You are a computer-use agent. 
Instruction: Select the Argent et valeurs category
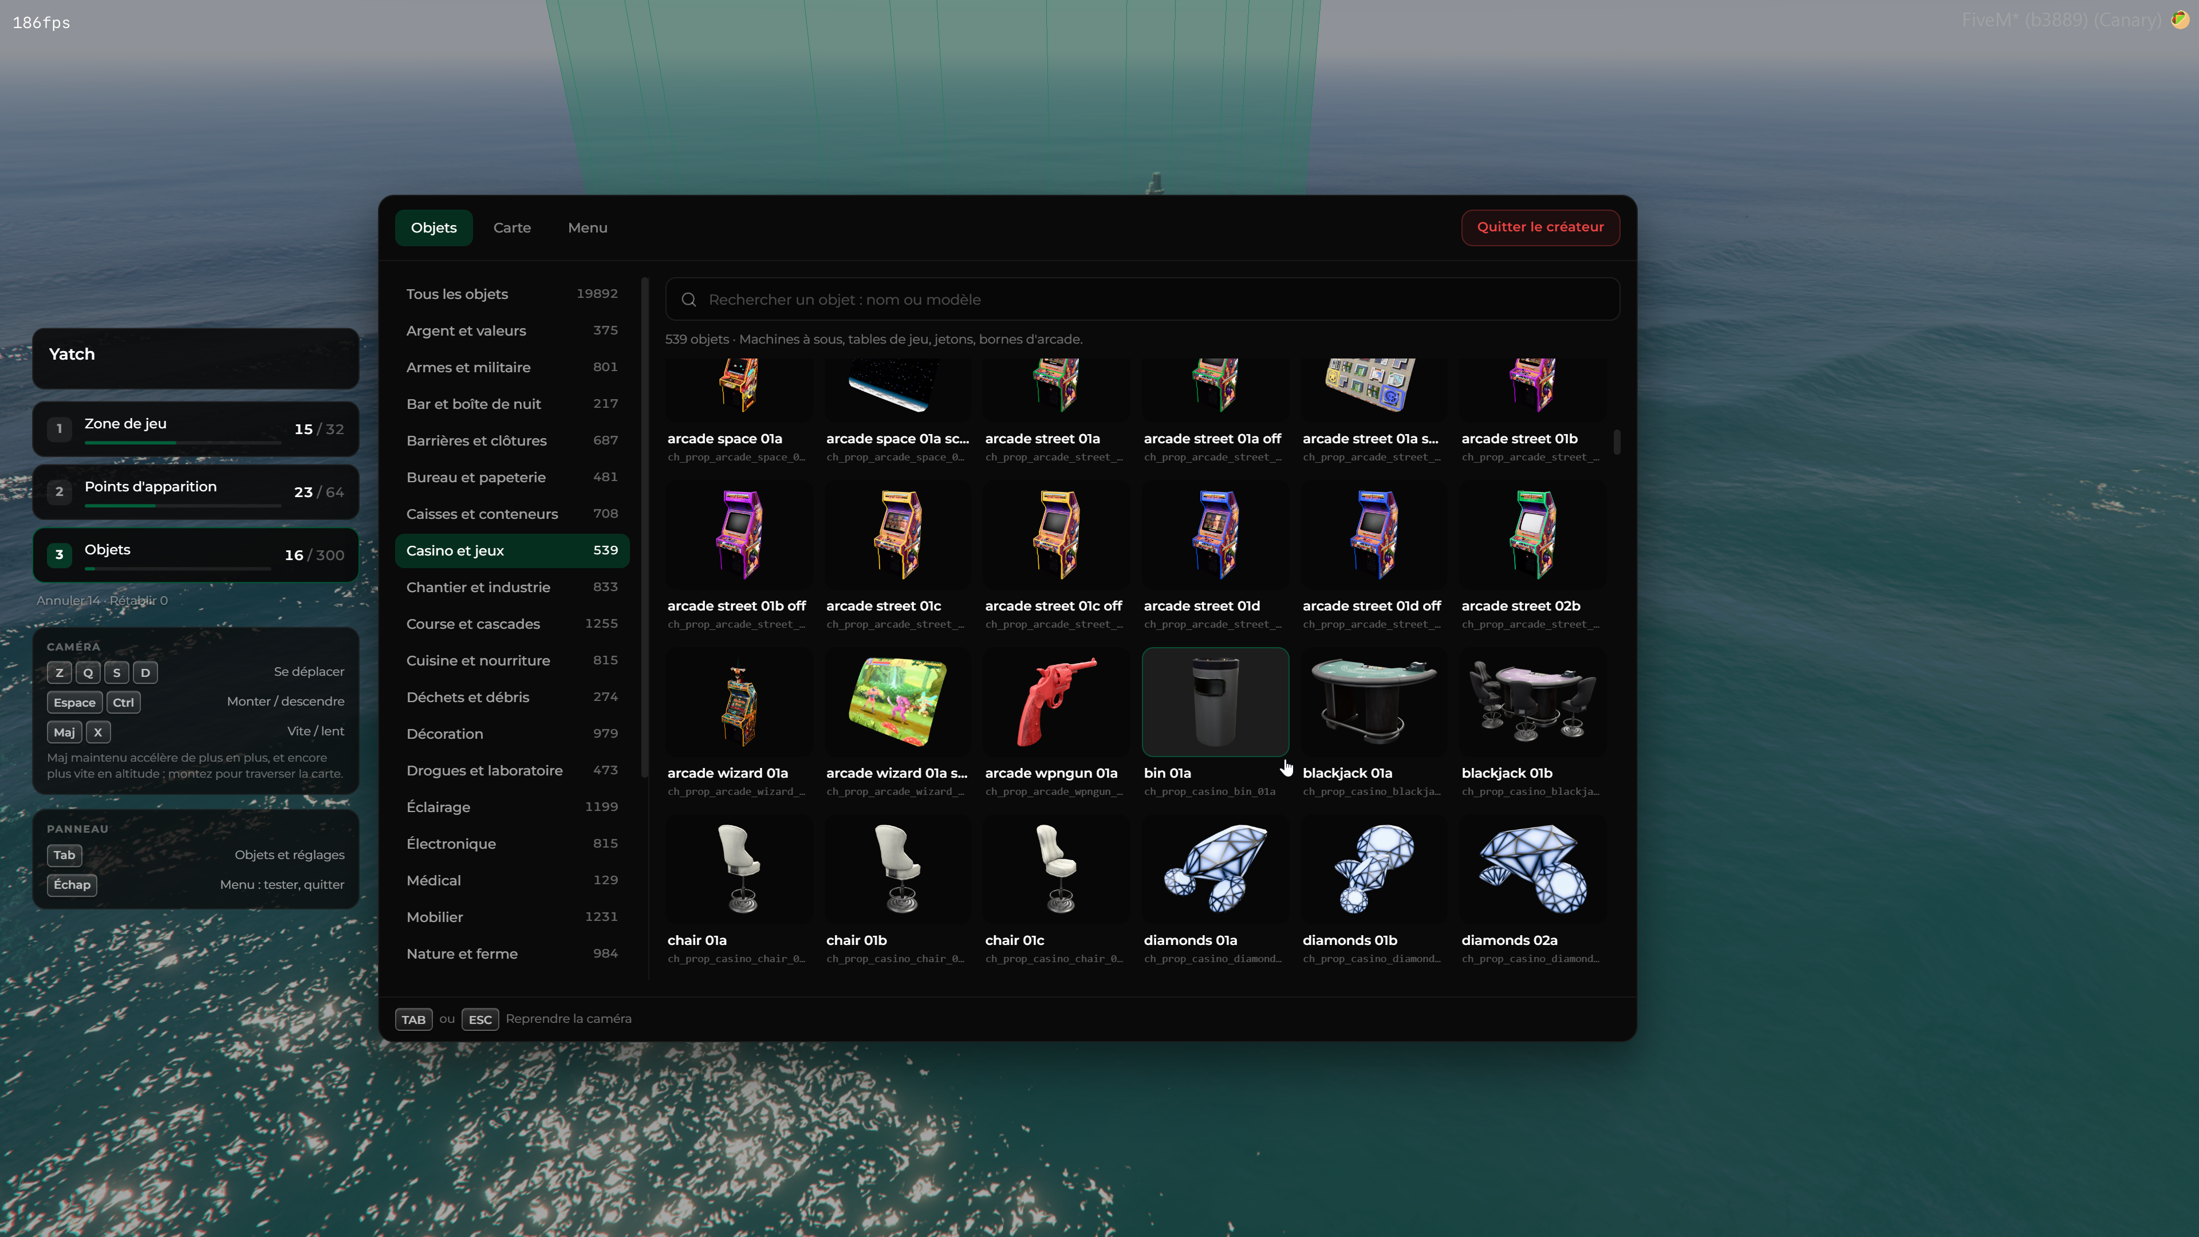pos(511,330)
